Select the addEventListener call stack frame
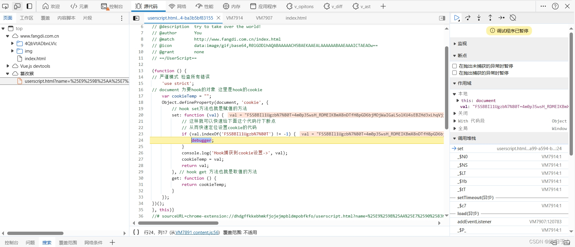 coord(509,222)
